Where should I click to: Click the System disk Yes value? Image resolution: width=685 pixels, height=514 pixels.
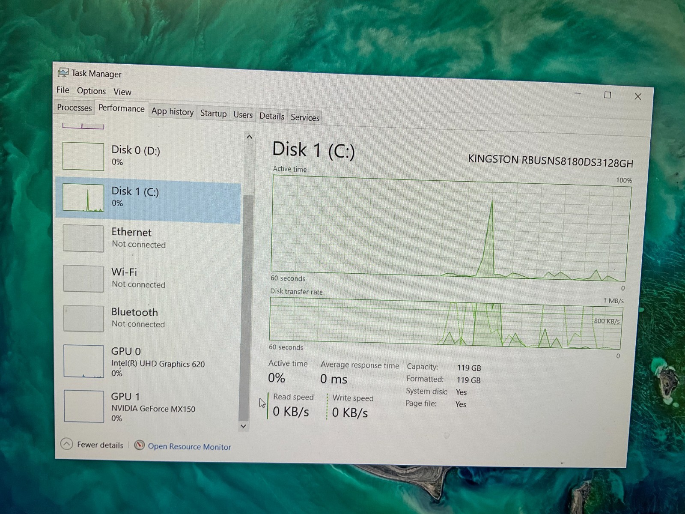tap(461, 392)
